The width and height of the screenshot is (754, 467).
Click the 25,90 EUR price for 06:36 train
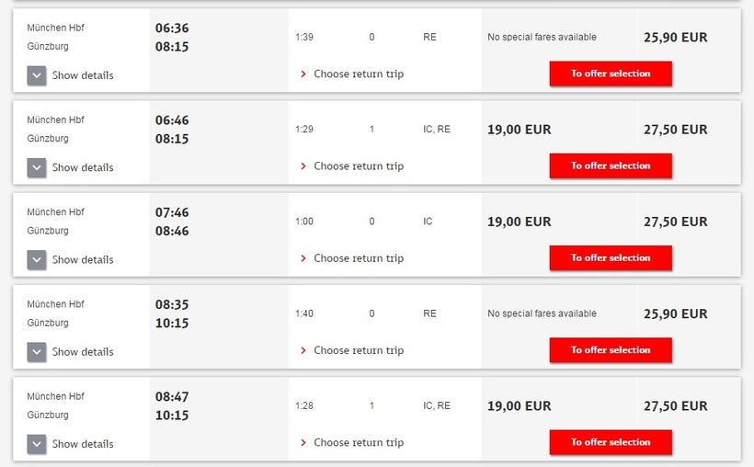tap(676, 38)
